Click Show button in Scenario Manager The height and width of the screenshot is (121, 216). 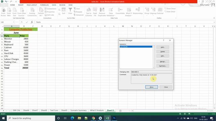click(x=152, y=87)
